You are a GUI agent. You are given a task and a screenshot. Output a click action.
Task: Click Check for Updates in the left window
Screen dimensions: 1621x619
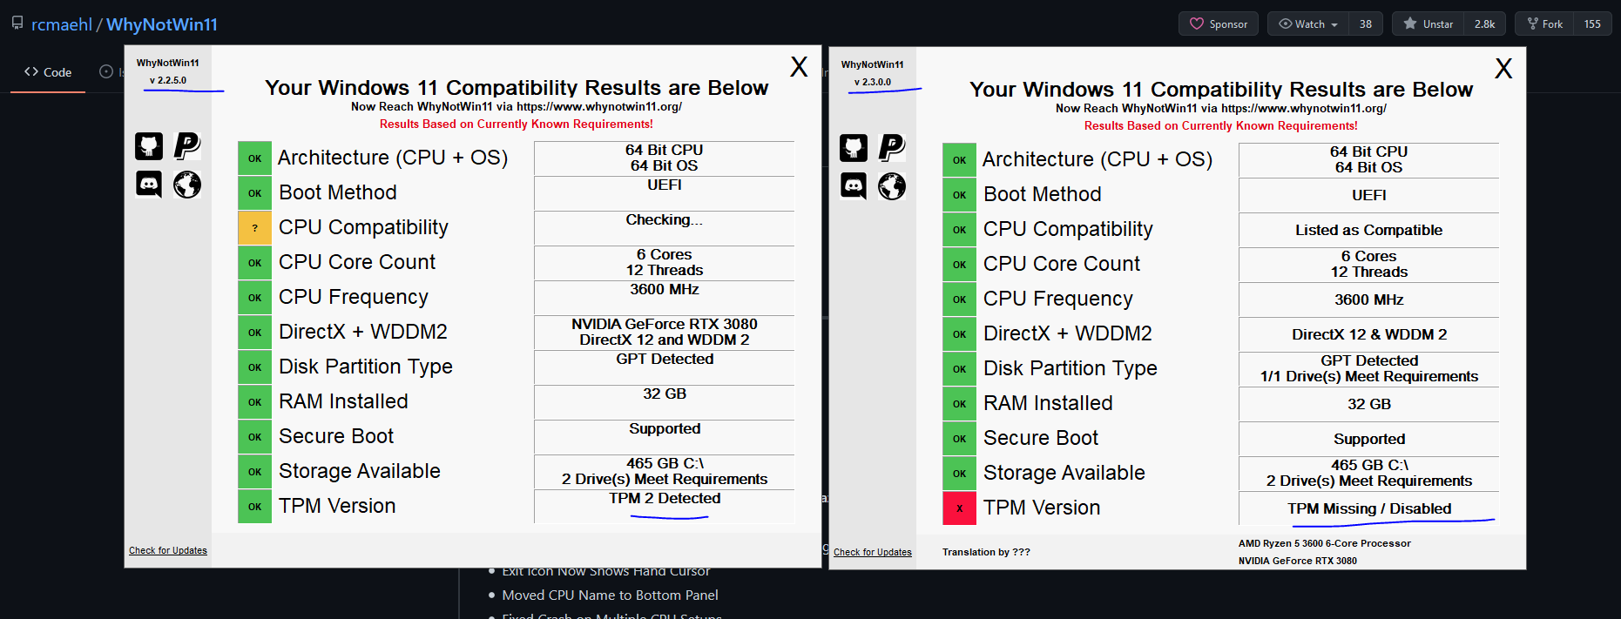coord(167,550)
